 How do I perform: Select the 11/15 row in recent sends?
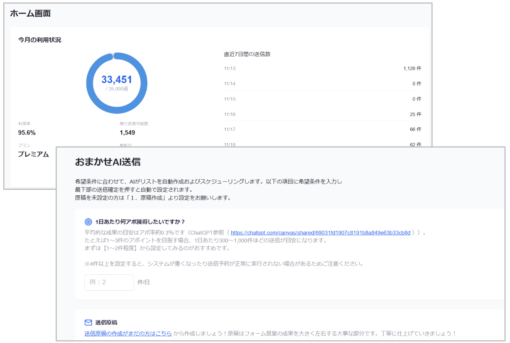[322, 99]
